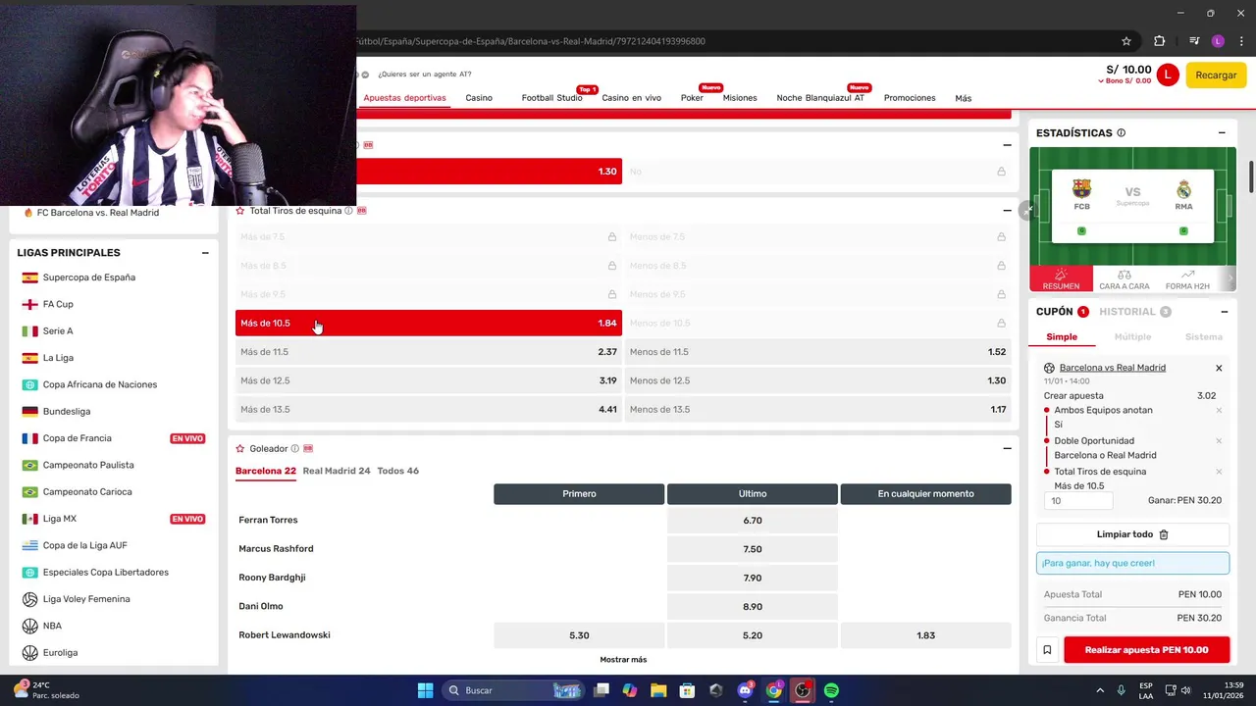
Task: Open the Windows Start menu
Action: click(x=425, y=690)
